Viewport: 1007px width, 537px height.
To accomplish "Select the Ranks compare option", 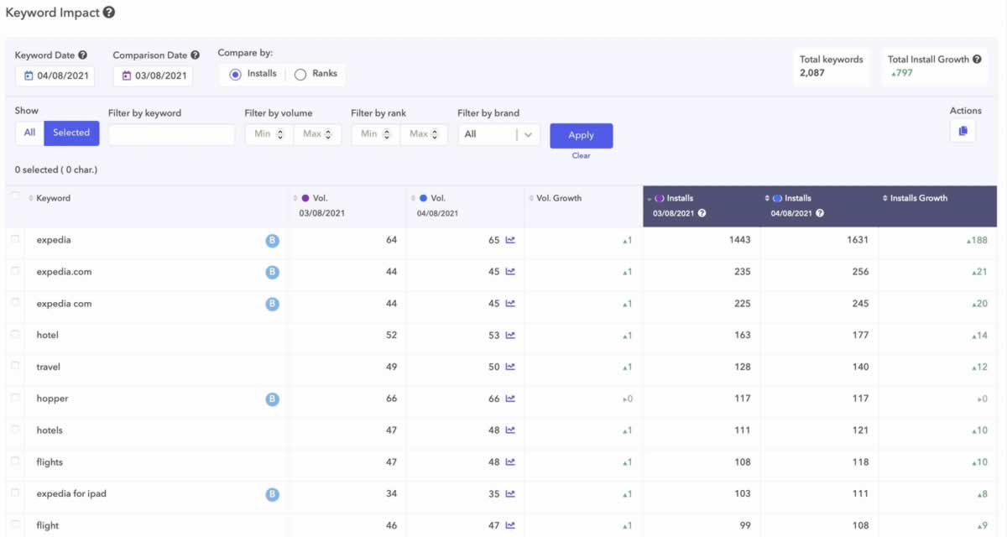I will tap(300, 74).
